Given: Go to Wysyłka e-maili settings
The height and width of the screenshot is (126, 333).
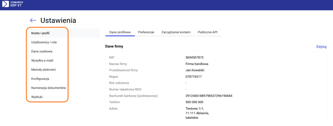Looking at the screenshot, I should point(42,60).
